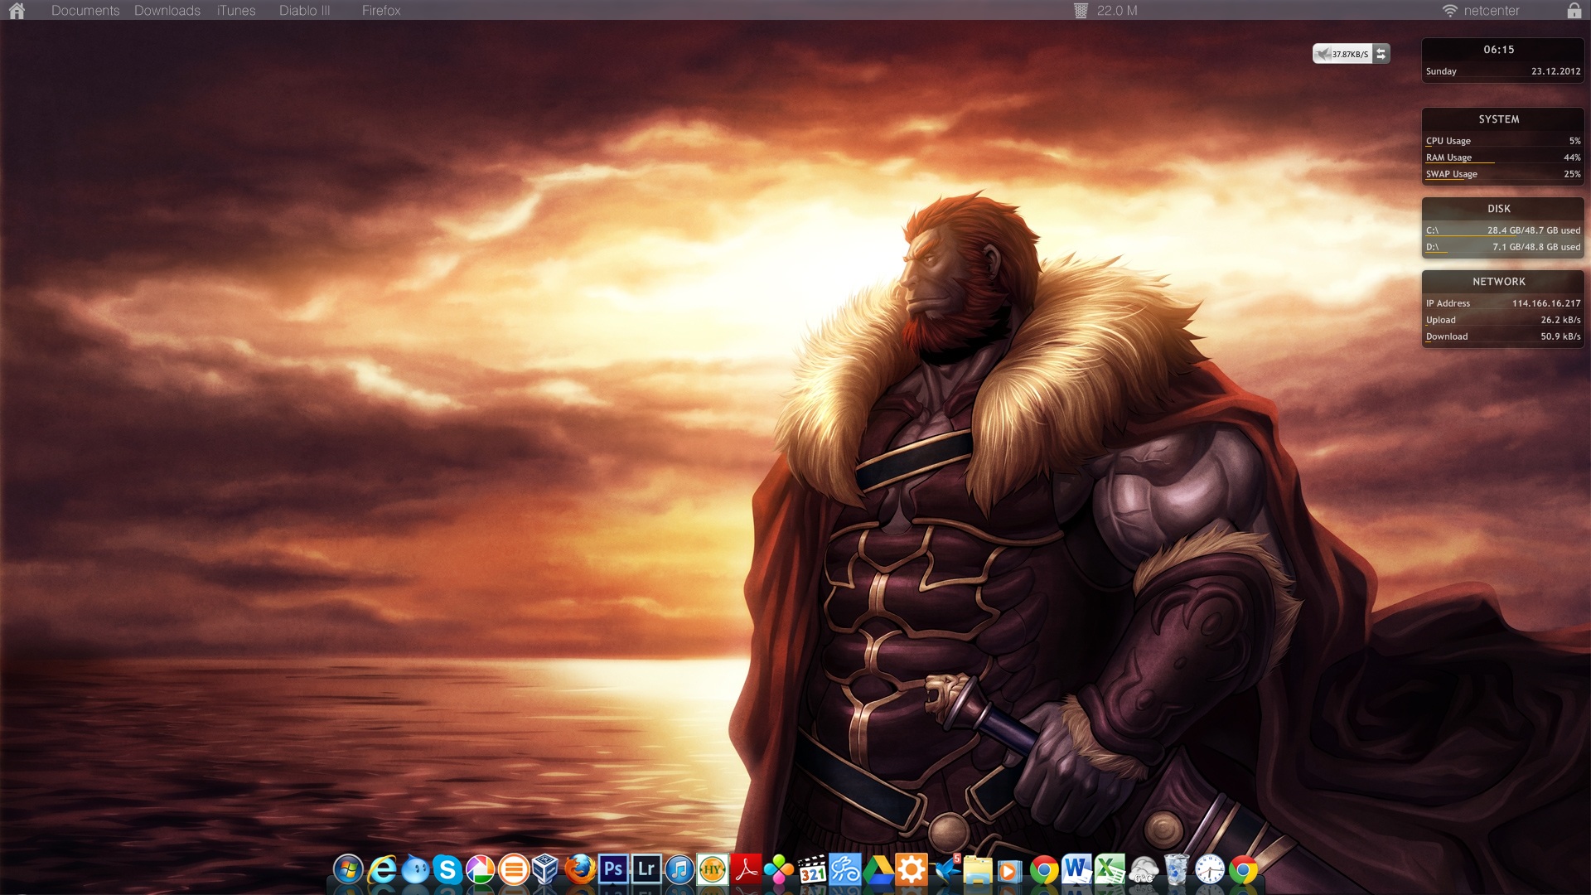Click the Sunday label in clock widget

point(1441,71)
